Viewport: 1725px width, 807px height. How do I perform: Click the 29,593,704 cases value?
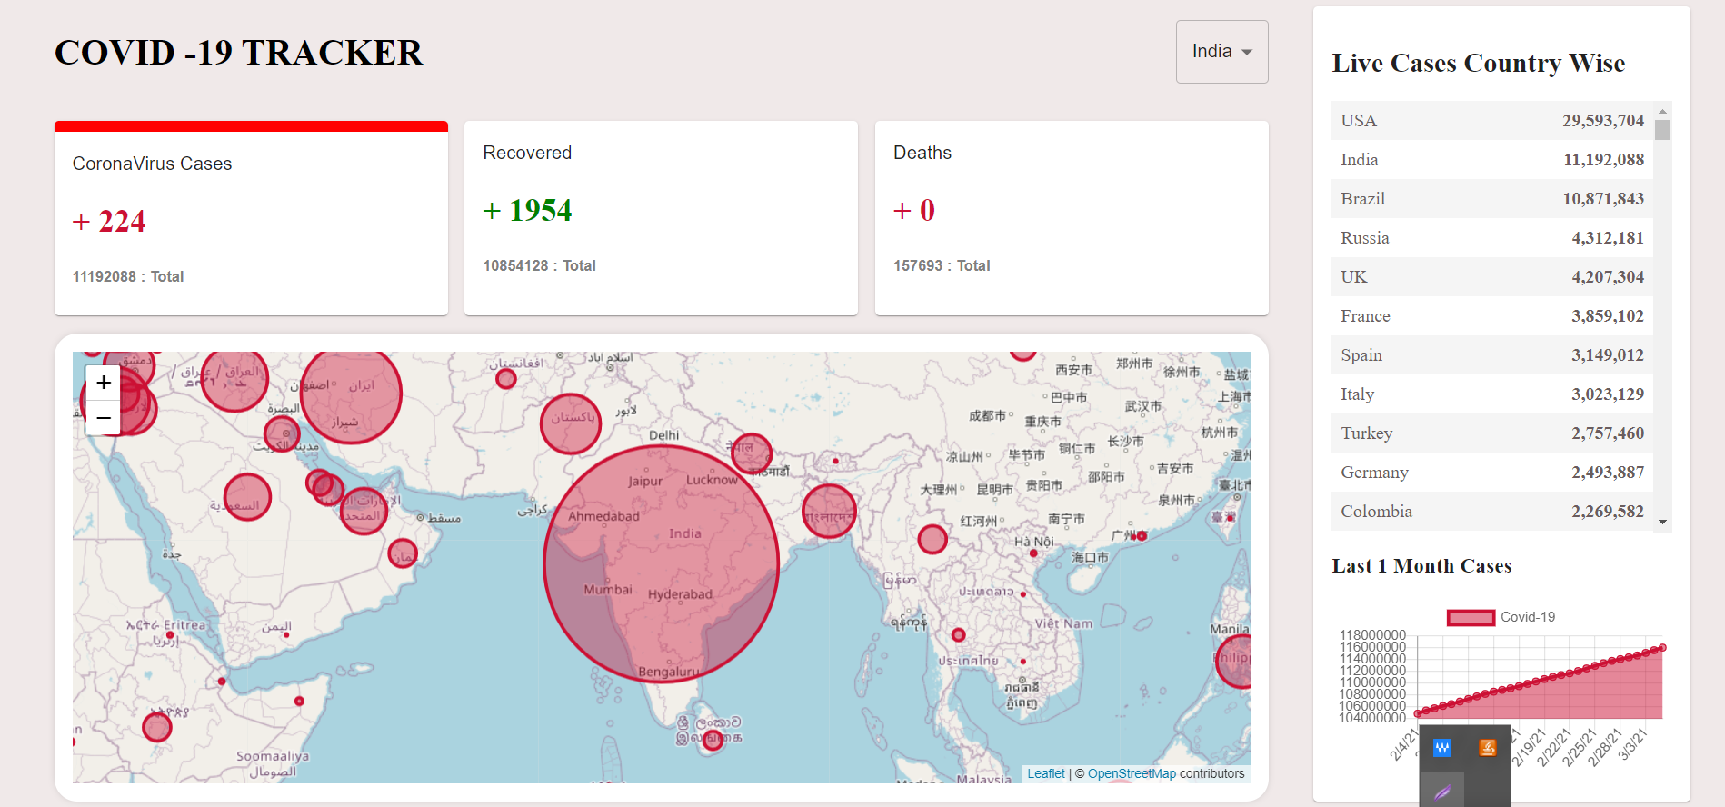coord(1603,121)
